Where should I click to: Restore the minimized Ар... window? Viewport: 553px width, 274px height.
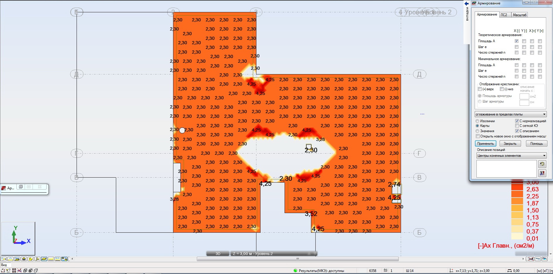point(21,187)
